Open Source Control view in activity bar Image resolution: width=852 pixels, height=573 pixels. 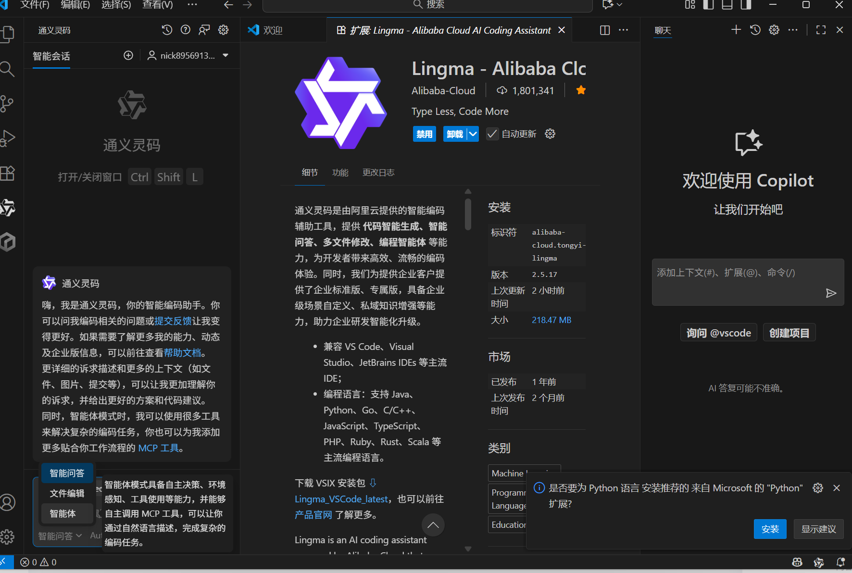click(x=7, y=103)
